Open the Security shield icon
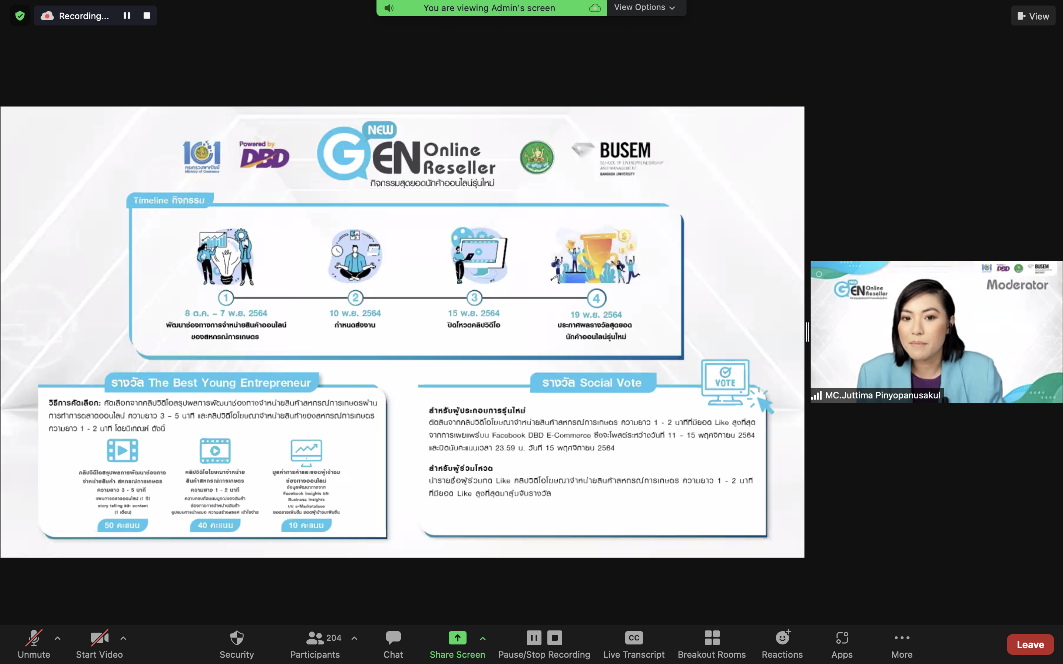The width and height of the screenshot is (1063, 664). (236, 638)
